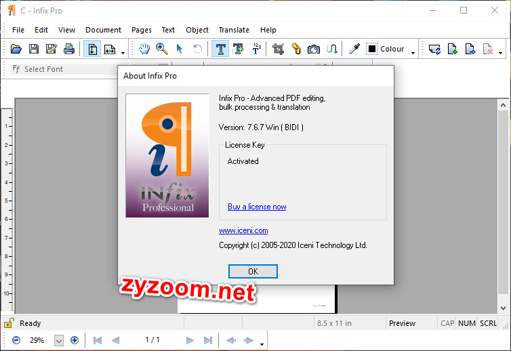The height and width of the screenshot is (351, 511).
Task: Open the Edit menu
Action: coord(41,30)
